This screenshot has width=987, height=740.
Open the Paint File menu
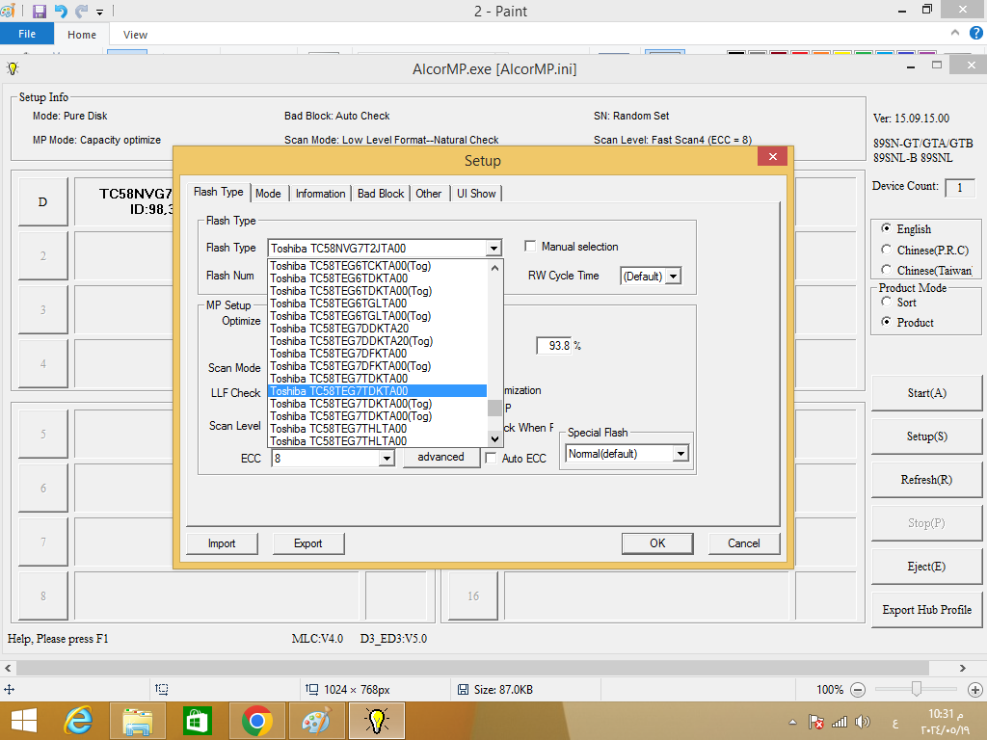[26, 34]
